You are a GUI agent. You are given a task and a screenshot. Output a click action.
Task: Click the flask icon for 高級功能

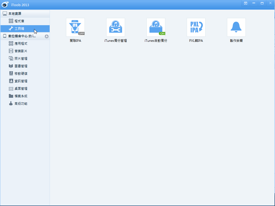tap(11, 103)
